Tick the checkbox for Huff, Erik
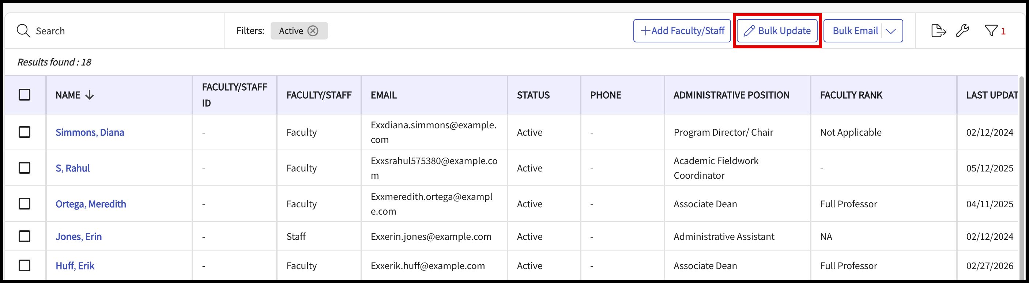This screenshot has width=1029, height=283. tap(25, 266)
